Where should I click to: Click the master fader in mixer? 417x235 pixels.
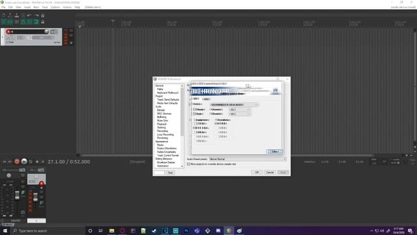click(17, 195)
